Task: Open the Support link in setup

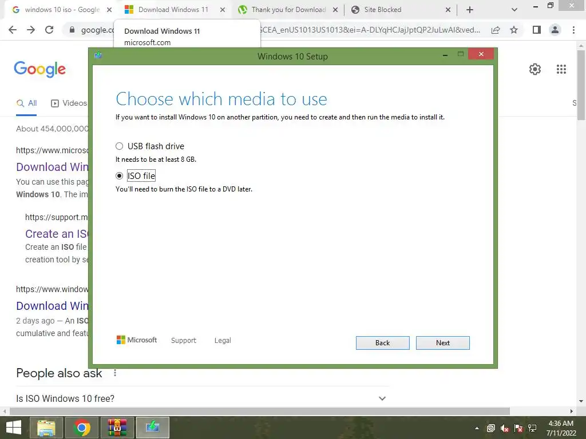Action: tap(184, 341)
